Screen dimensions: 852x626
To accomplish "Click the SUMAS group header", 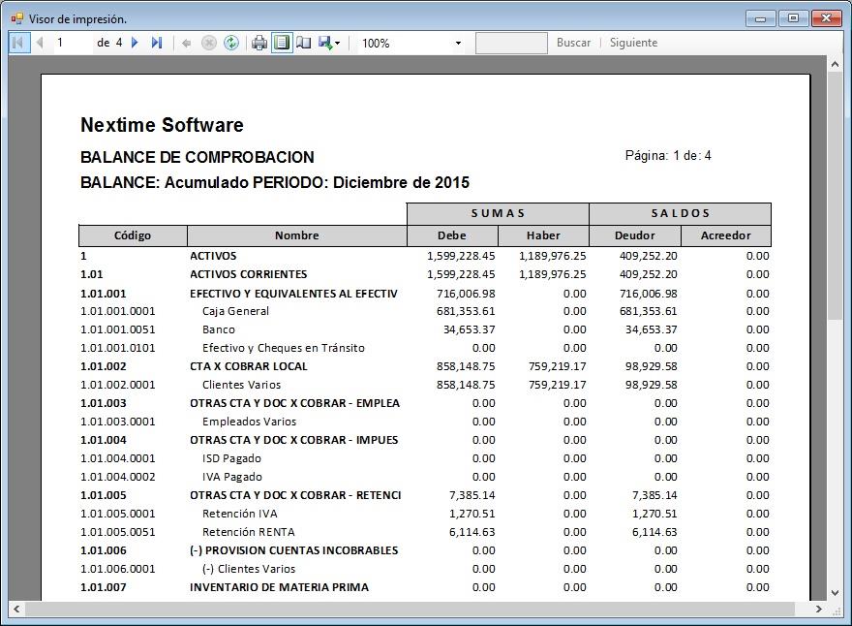I will [x=498, y=213].
